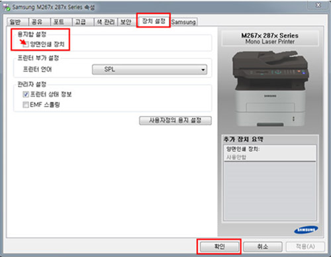Open the 색 관리 tab

pyautogui.click(x=105, y=22)
